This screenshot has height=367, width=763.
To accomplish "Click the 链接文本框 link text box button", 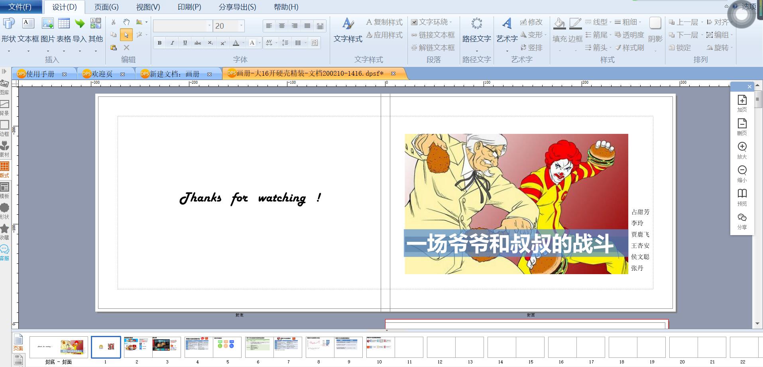I will (433, 35).
